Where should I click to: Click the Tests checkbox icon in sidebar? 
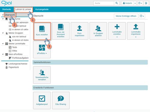pos(10,47)
